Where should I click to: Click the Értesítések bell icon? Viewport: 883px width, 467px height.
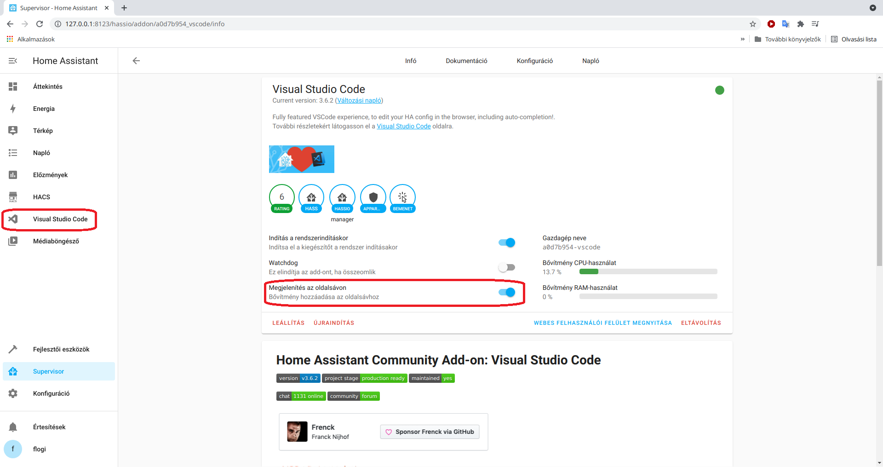pyautogui.click(x=13, y=427)
